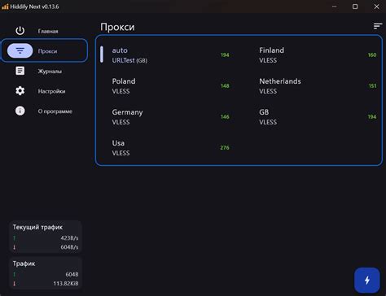Select the Usa VLESS proxy
The width and height of the screenshot is (386, 296).
coord(165,148)
